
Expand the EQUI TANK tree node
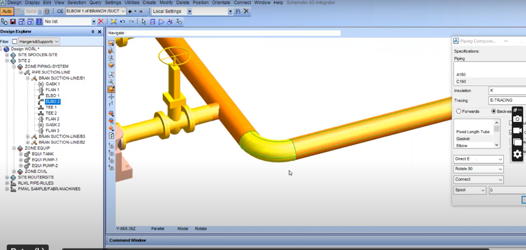(21, 154)
